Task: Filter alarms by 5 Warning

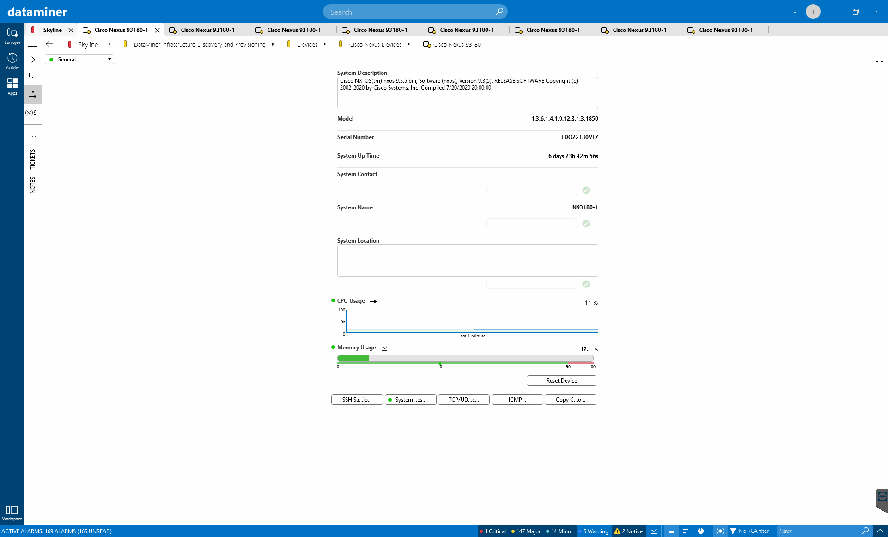Action: pos(594,531)
